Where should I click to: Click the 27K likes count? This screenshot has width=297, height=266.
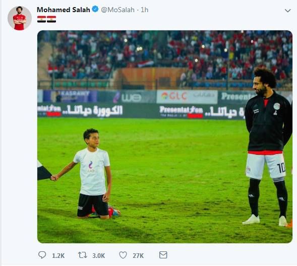click(138, 256)
